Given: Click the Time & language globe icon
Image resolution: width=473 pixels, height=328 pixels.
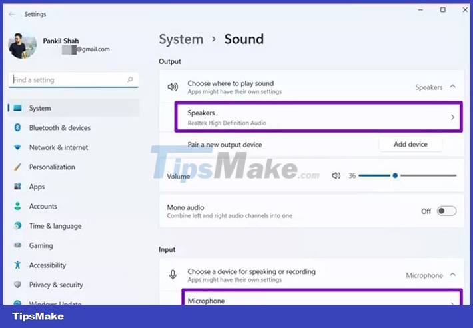Looking at the screenshot, I should 17,226.
